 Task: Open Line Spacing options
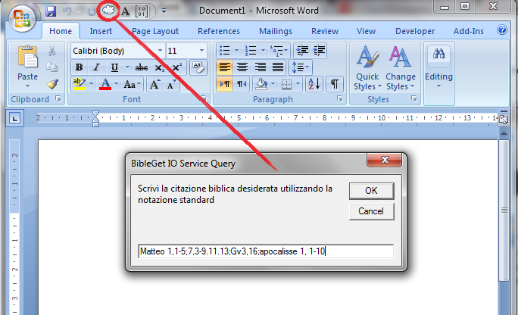(301, 67)
